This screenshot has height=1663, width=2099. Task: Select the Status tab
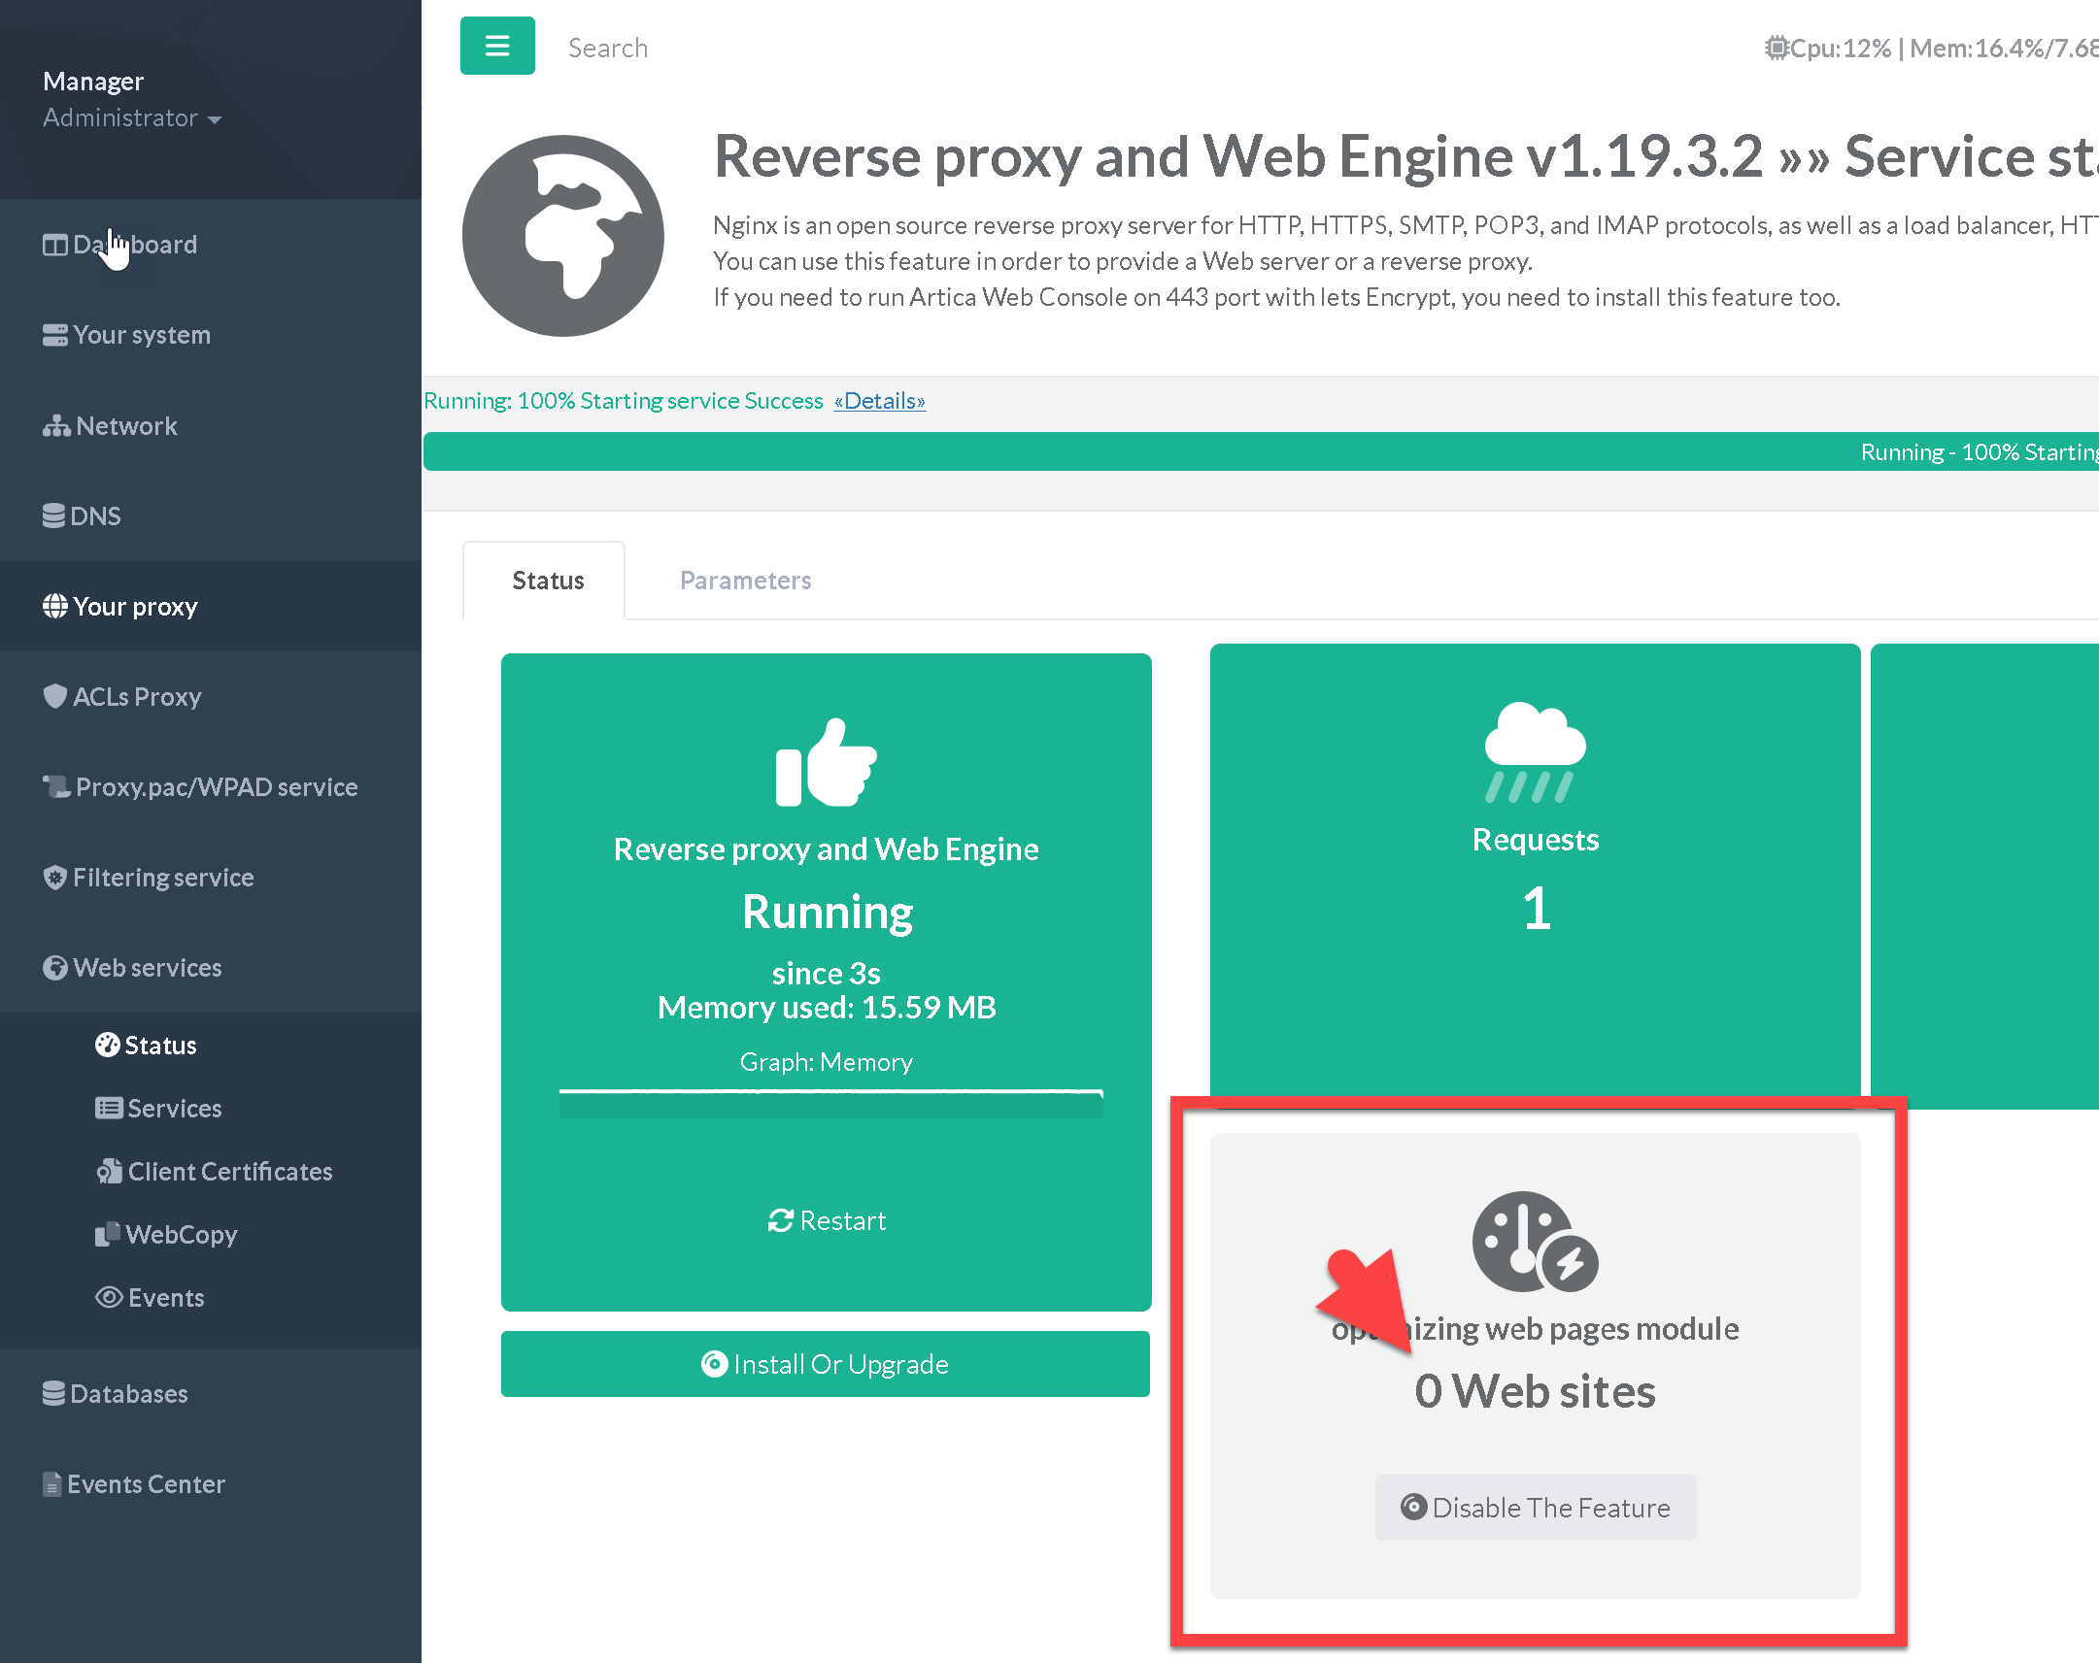click(x=547, y=580)
